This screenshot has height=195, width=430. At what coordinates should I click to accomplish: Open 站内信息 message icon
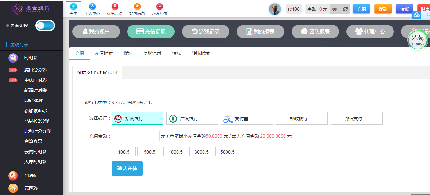coord(137,6)
